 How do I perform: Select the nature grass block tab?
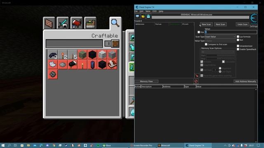coord(90,23)
